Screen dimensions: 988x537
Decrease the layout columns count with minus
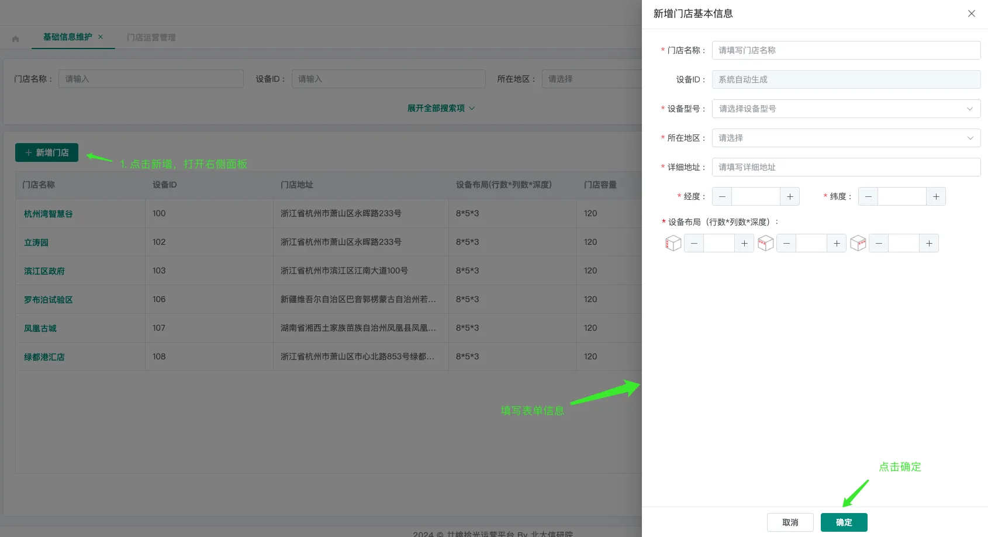pos(786,243)
